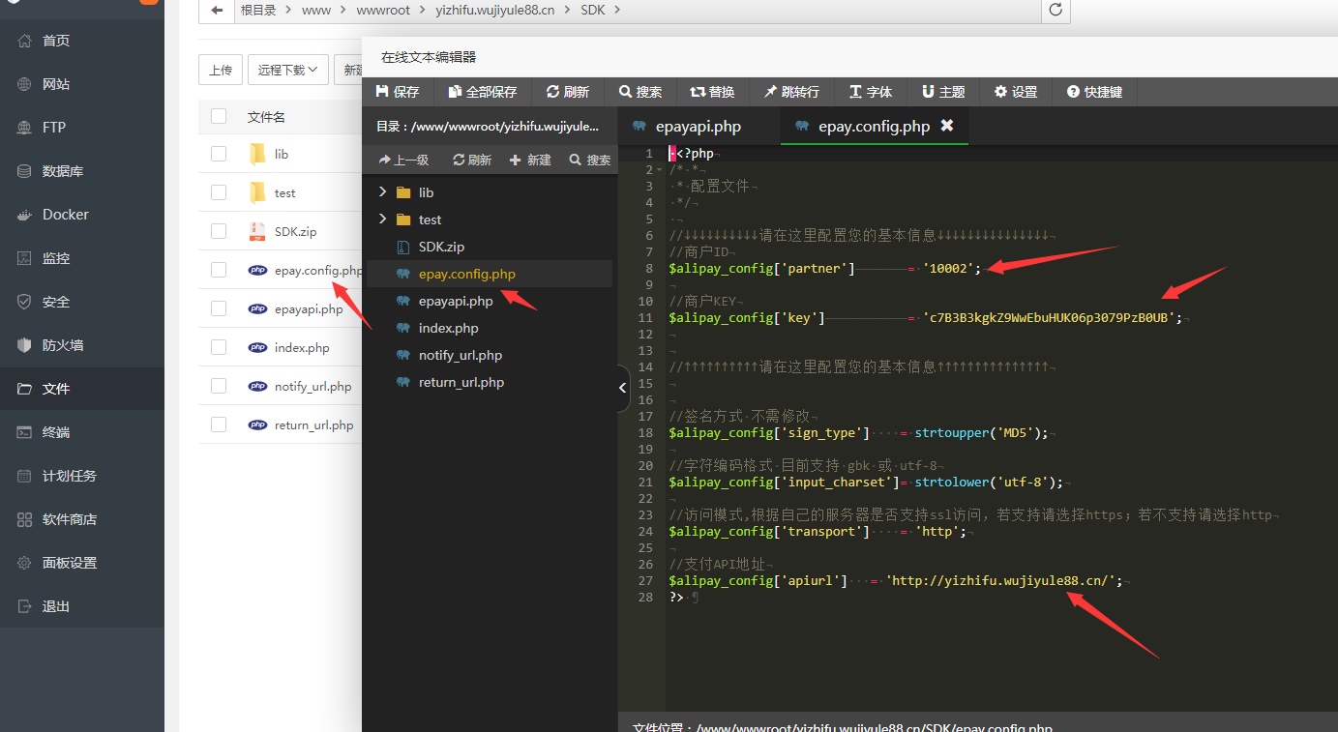The image size is (1338, 732).
Task: Check the select-all files checkbox
Action: tap(219, 116)
